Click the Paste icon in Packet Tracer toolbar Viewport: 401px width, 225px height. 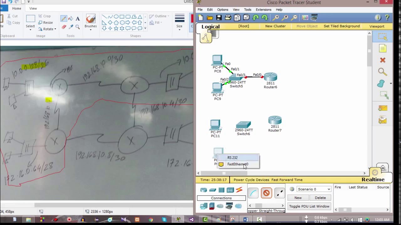[x=246, y=18]
